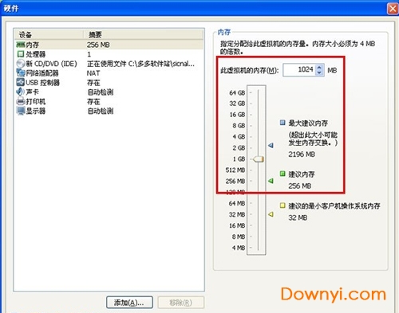Decrease memory with the spinner down arrow
The height and width of the screenshot is (313, 399).
coord(319,72)
